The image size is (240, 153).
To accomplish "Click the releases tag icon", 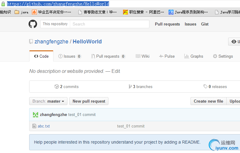I will 205,87.
